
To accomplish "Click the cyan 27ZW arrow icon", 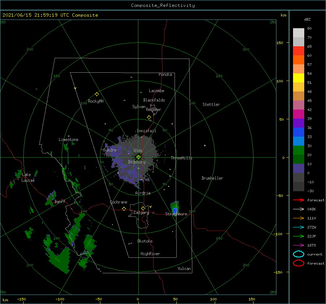I will point(298,227).
